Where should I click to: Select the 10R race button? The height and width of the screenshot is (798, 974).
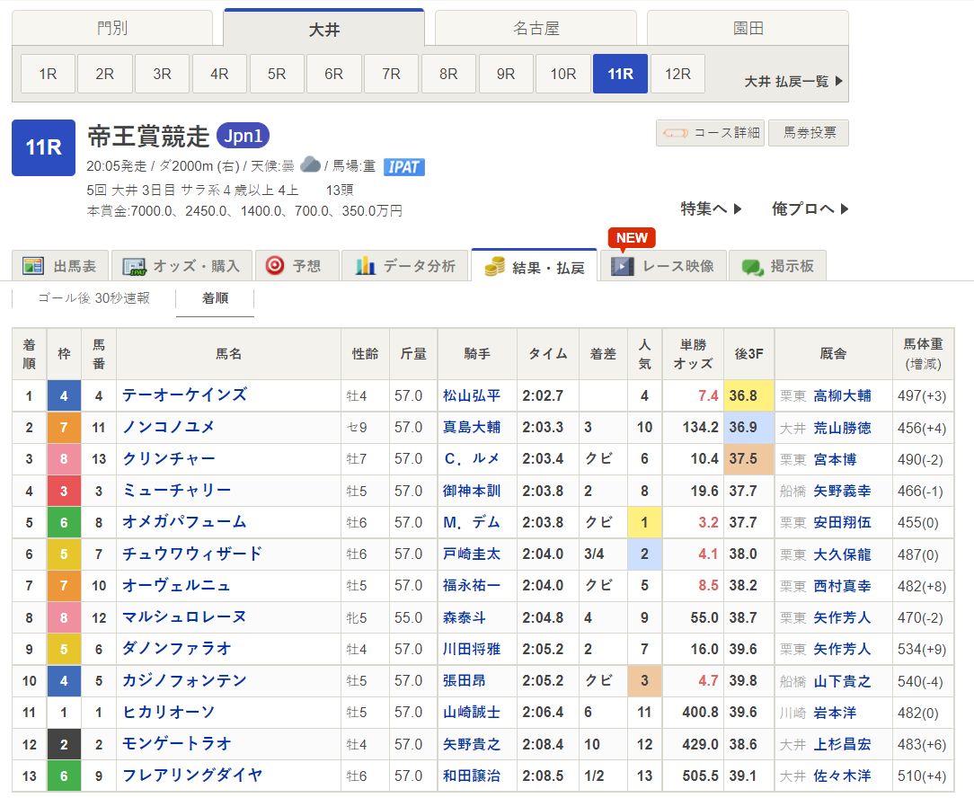563,74
